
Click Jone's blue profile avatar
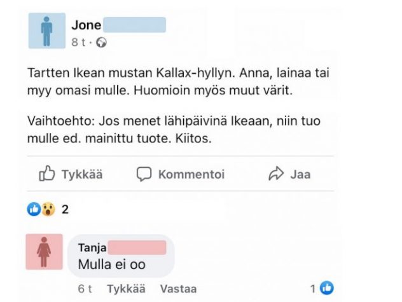pyautogui.click(x=47, y=31)
